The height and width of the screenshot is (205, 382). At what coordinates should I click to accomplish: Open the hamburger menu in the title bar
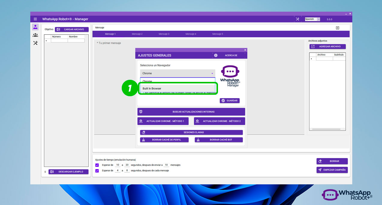pos(35,19)
